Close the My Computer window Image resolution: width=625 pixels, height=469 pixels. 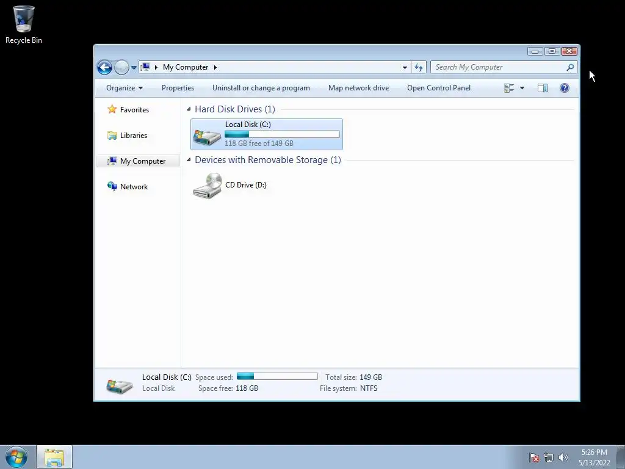pyautogui.click(x=569, y=51)
